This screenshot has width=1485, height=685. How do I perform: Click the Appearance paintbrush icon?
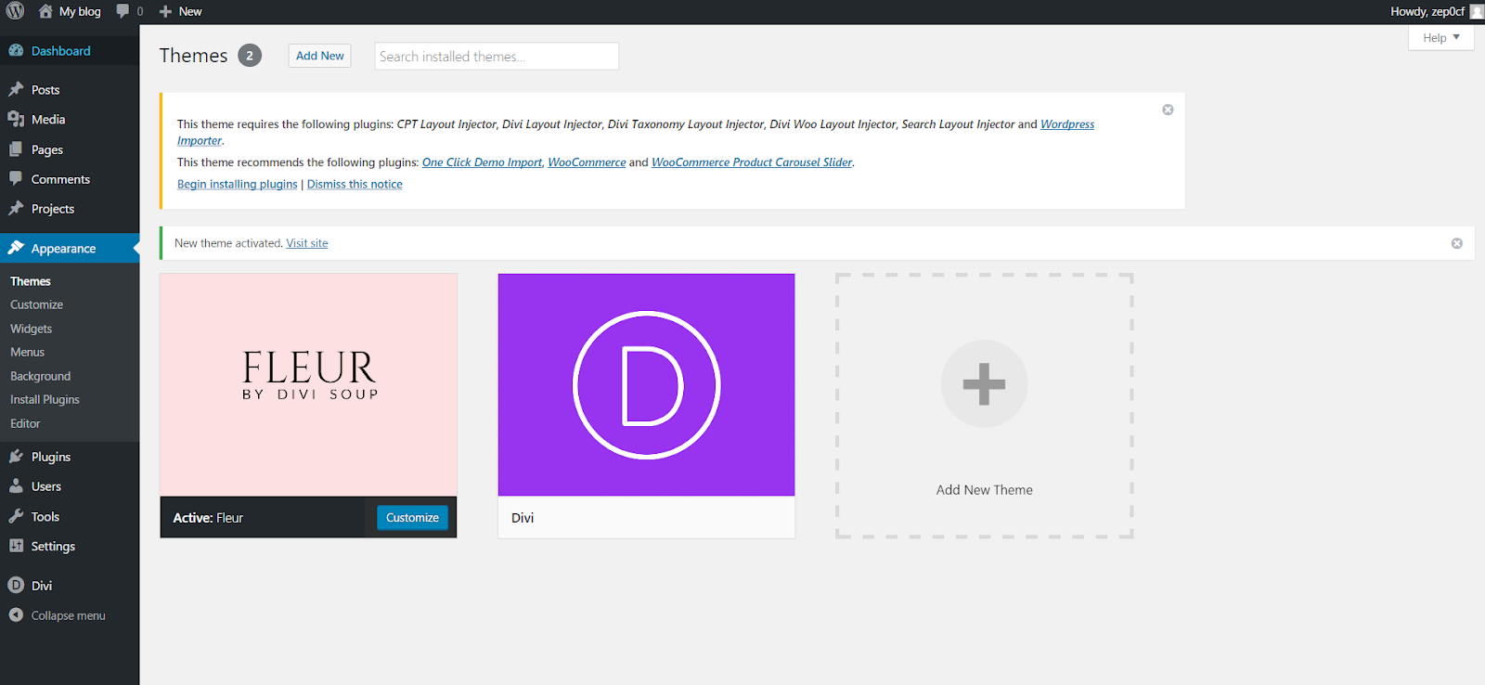pos(16,248)
